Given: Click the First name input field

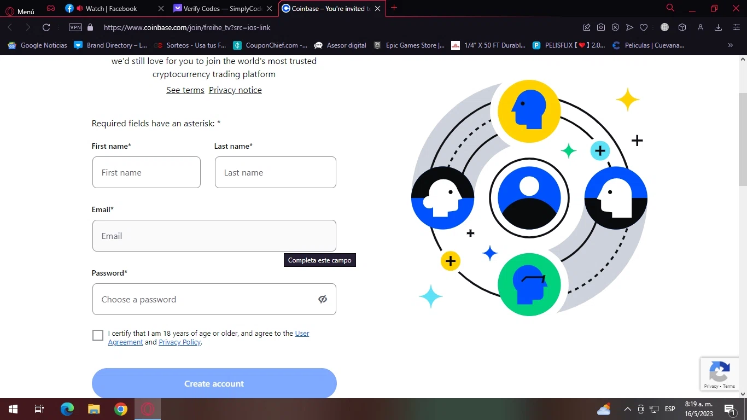Looking at the screenshot, I should tap(147, 172).
